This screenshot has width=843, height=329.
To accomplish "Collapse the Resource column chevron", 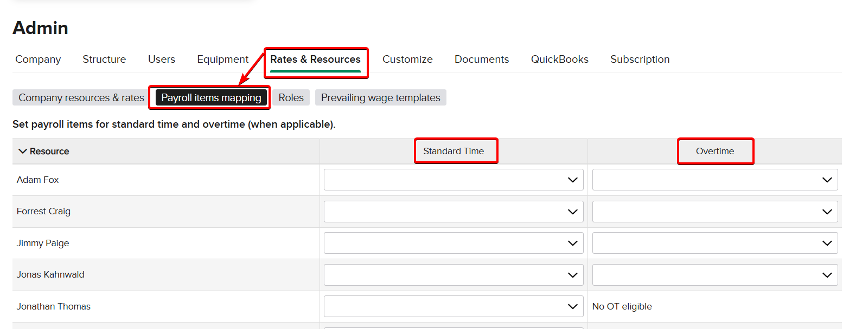I will tap(23, 152).
